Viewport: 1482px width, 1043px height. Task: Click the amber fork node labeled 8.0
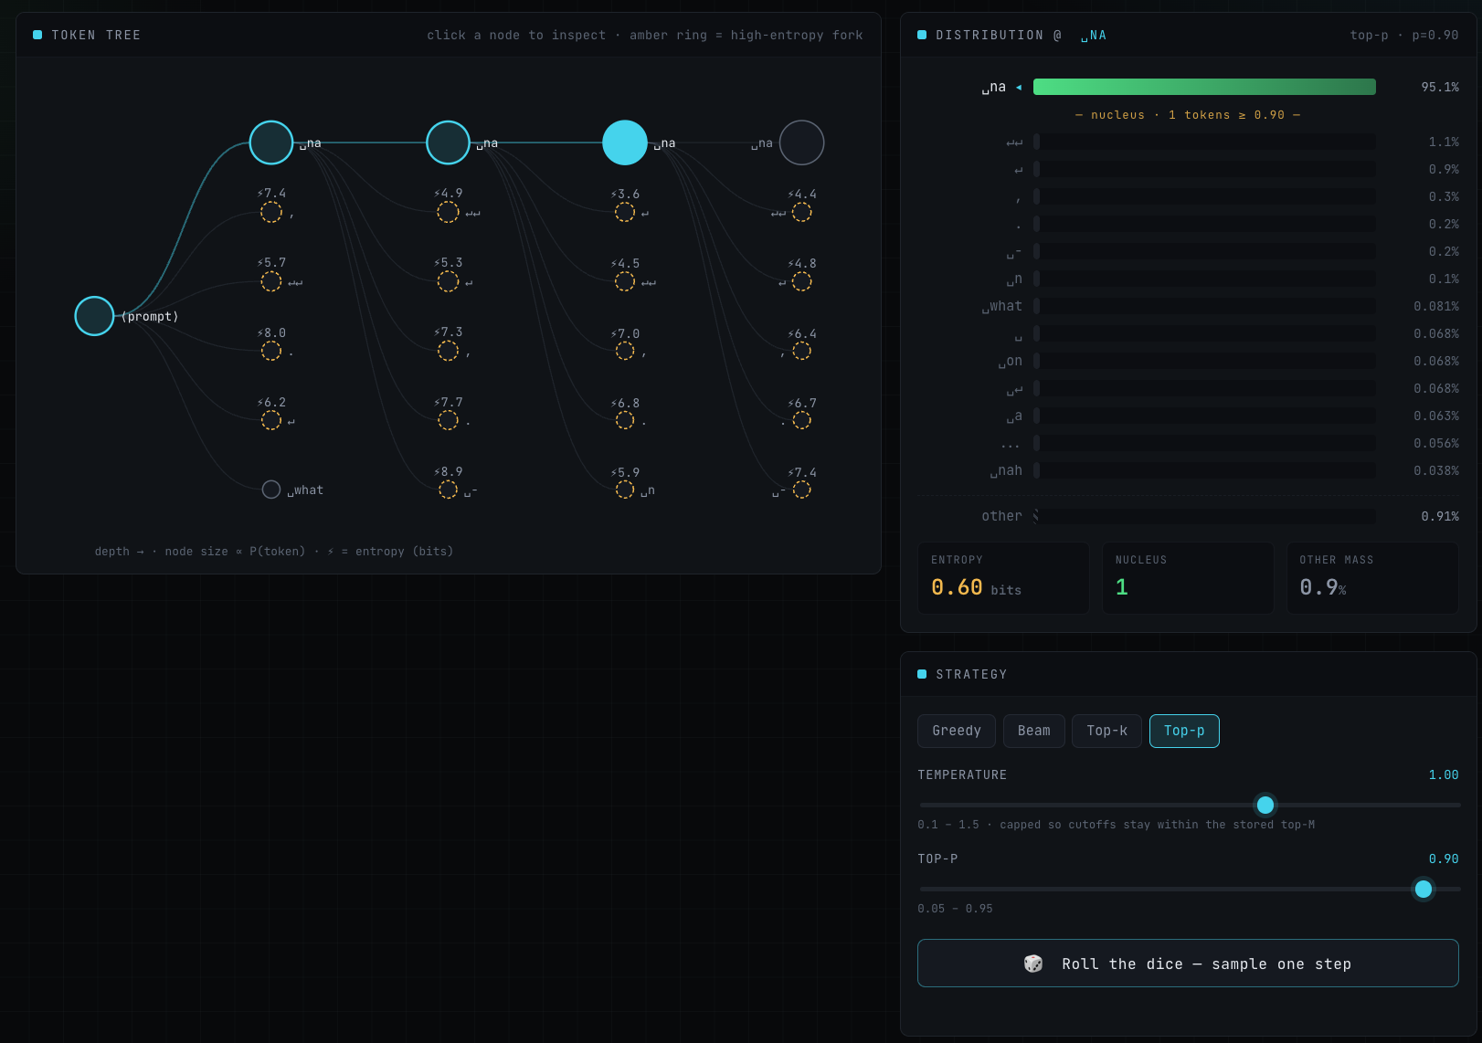271,351
